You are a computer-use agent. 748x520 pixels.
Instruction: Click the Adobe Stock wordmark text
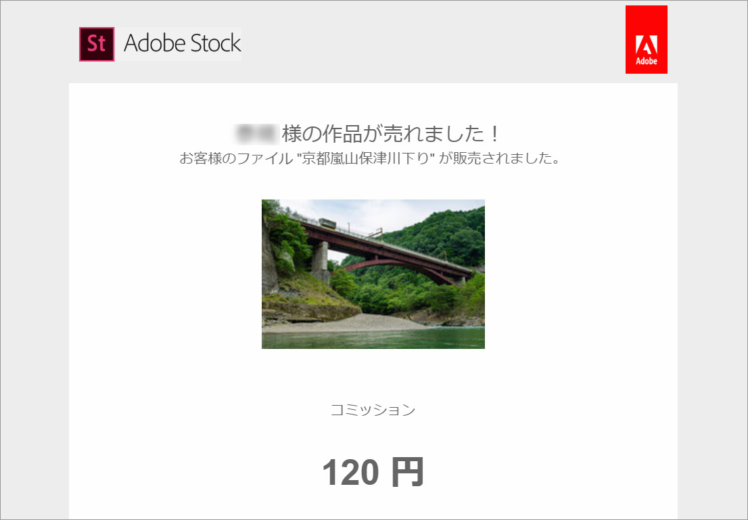tap(182, 43)
